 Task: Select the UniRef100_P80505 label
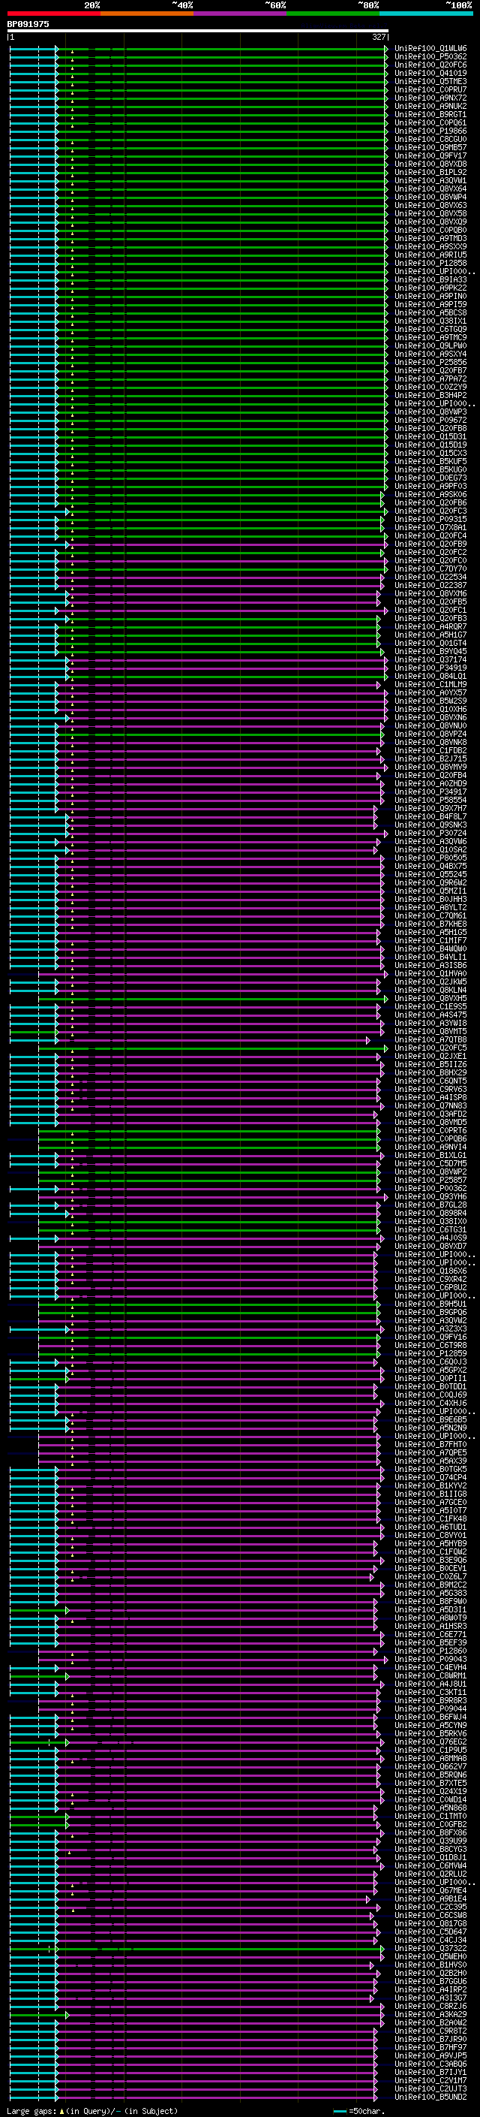point(430,858)
